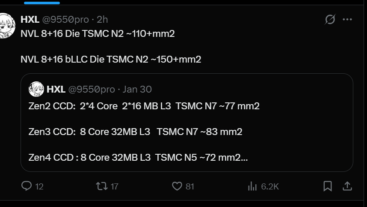Share the post via share icon

[347, 186]
